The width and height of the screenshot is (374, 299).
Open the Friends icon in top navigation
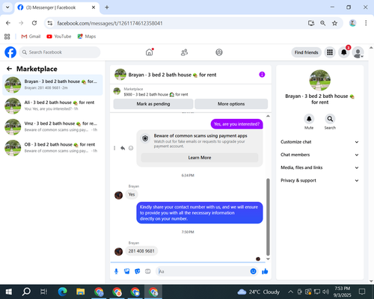184,52
